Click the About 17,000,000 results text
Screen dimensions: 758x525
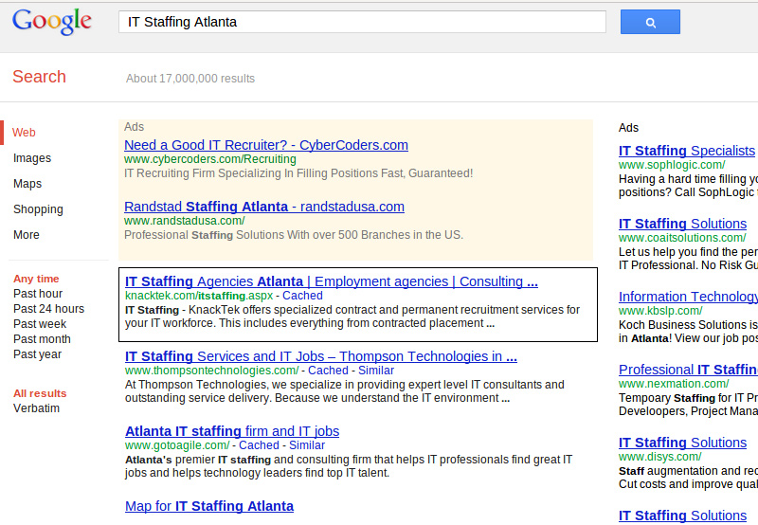(x=190, y=79)
